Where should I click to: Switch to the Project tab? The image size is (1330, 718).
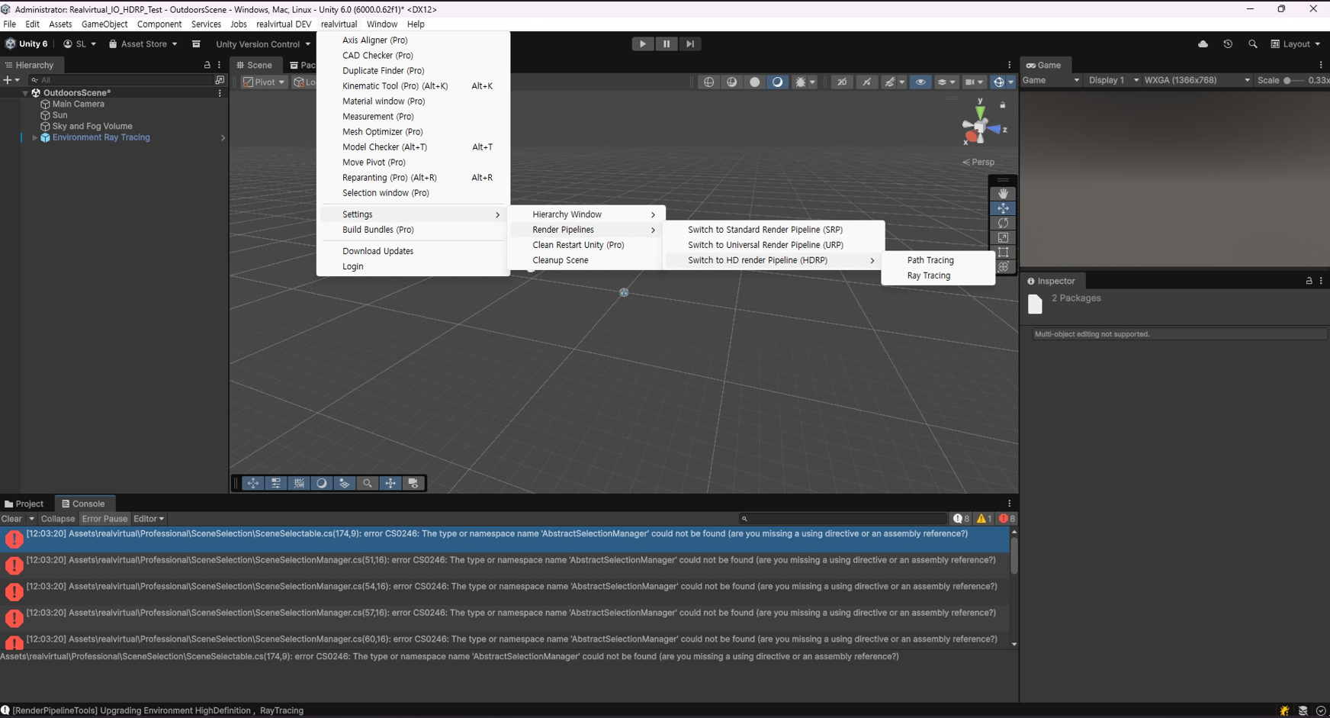(x=24, y=504)
